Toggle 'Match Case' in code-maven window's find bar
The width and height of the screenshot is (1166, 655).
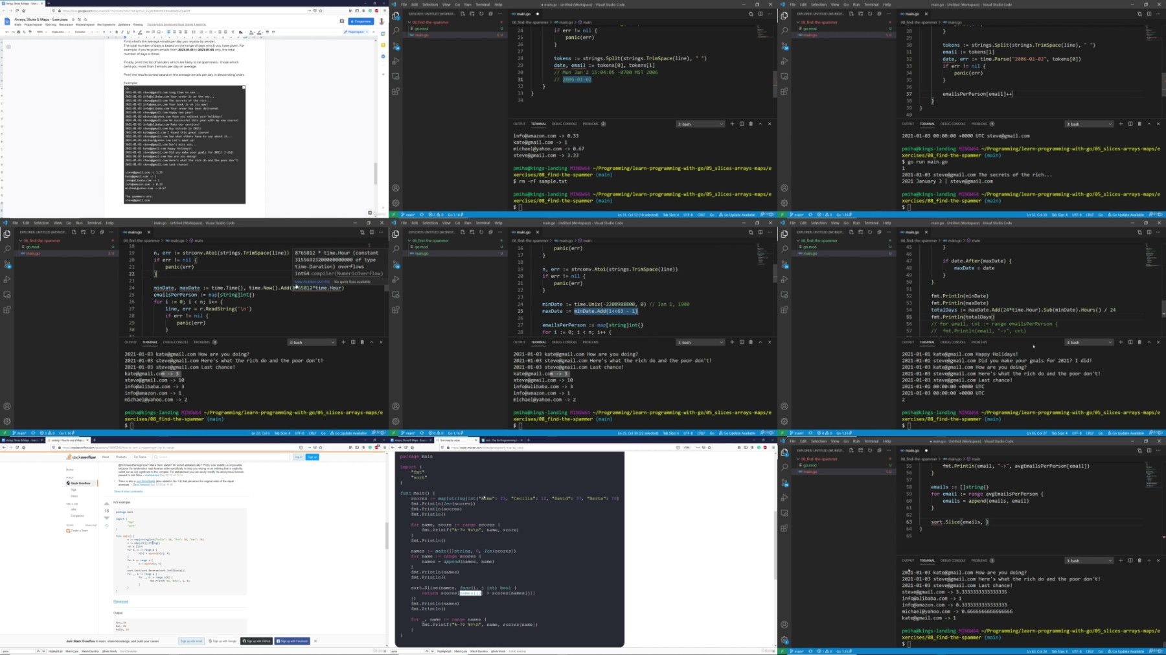(x=461, y=651)
